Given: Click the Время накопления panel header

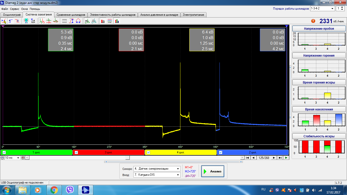Looking at the screenshot, I should (319, 109).
